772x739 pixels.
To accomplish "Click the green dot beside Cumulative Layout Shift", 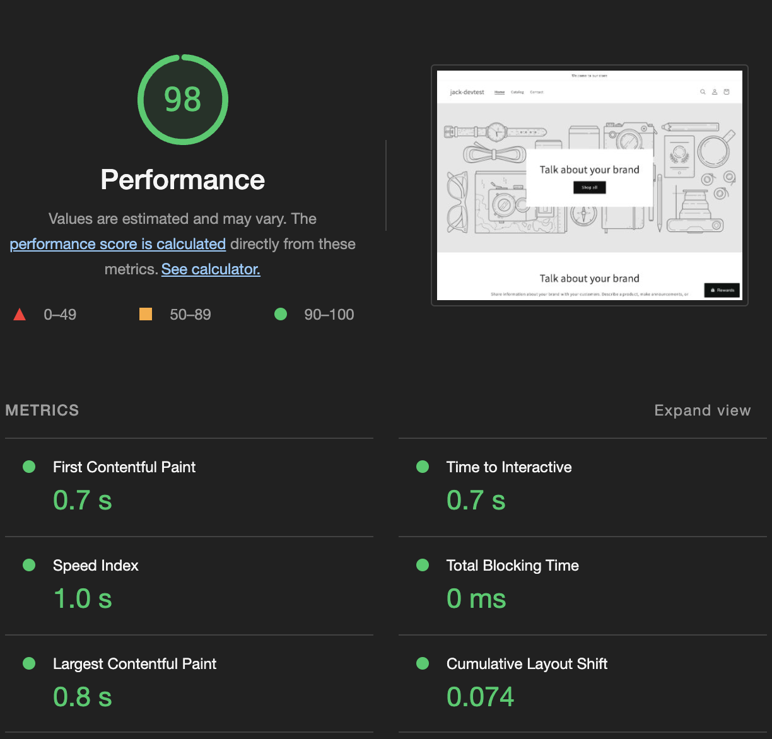I will (423, 663).
